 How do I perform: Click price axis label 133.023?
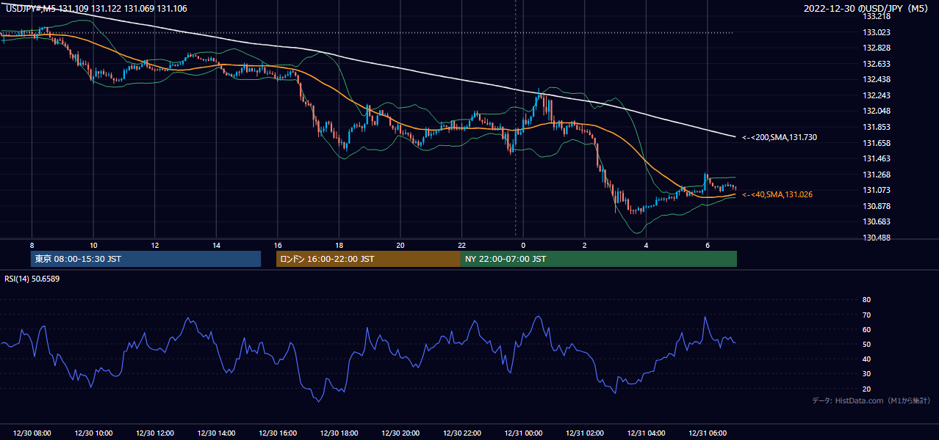tap(875, 32)
